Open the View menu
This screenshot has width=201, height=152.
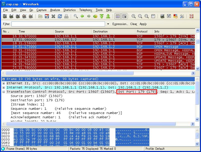click(23, 10)
